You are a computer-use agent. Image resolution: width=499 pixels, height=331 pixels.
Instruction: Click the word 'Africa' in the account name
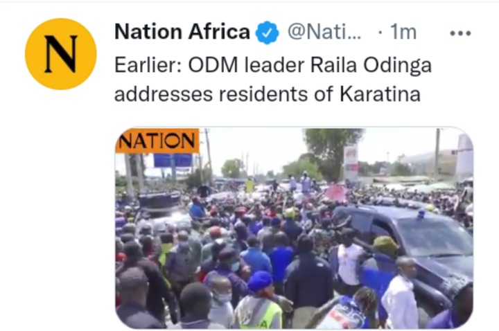219,32
